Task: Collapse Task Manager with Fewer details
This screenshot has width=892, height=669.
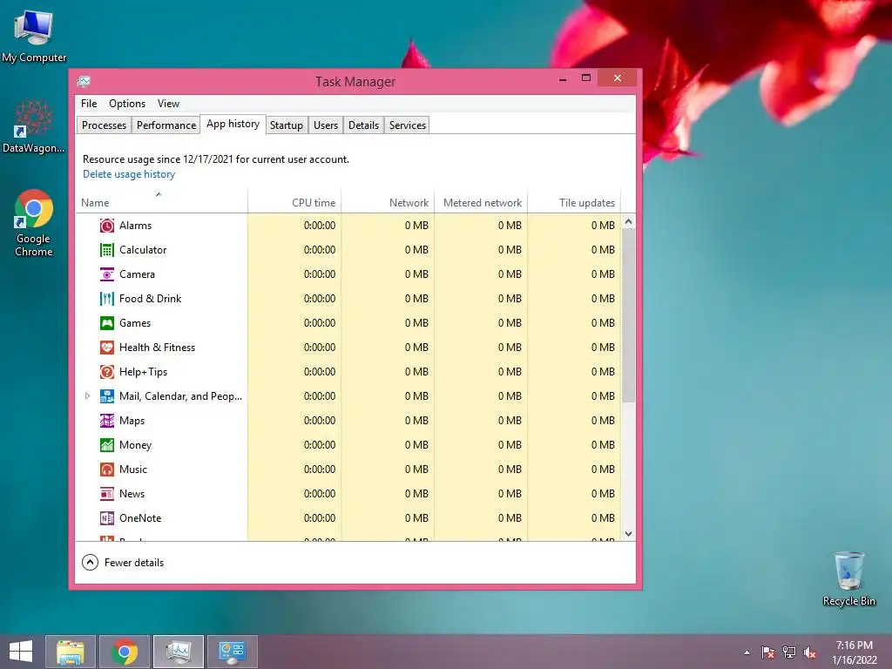Action: tap(124, 563)
